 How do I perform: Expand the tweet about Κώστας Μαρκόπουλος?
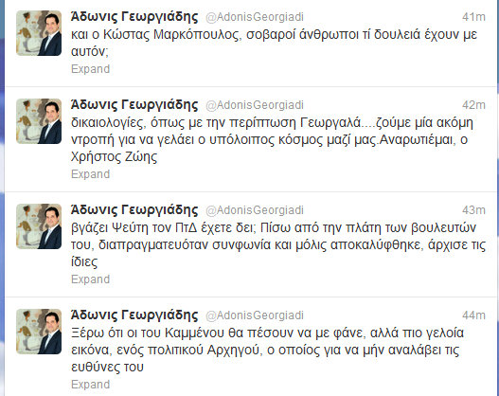(90, 69)
